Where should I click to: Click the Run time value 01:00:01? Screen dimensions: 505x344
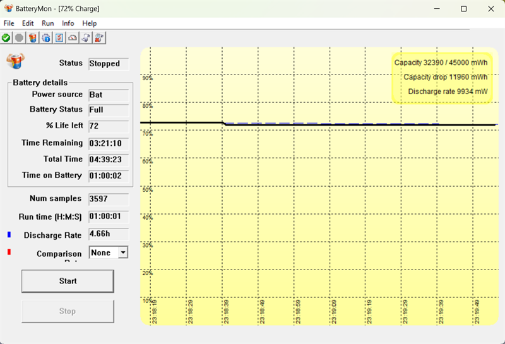pos(109,216)
